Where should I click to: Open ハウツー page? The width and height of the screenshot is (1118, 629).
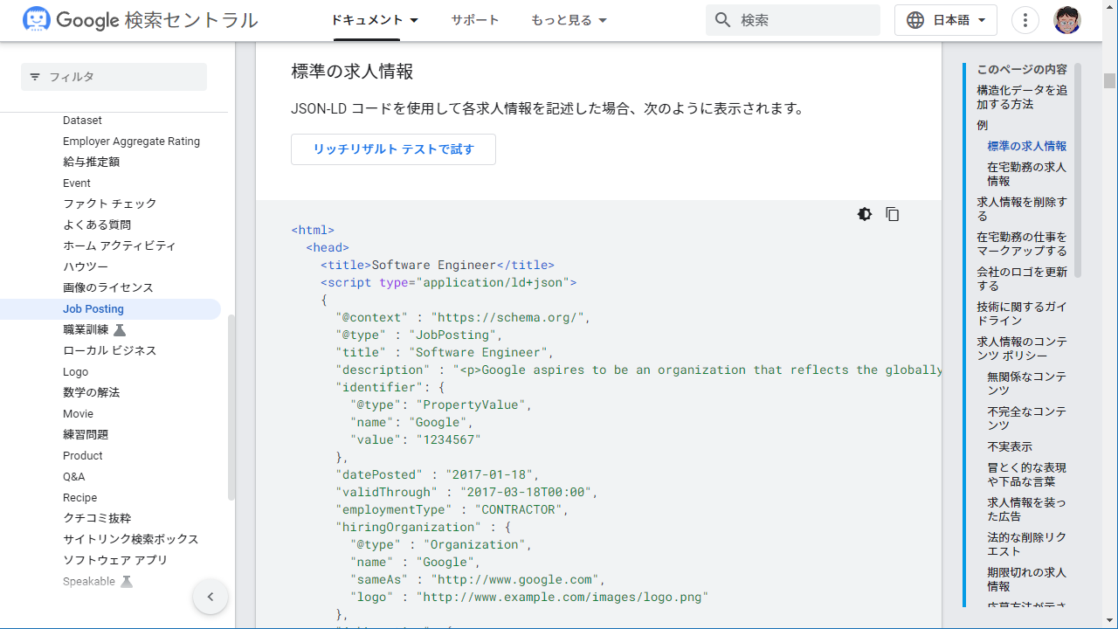(x=86, y=266)
